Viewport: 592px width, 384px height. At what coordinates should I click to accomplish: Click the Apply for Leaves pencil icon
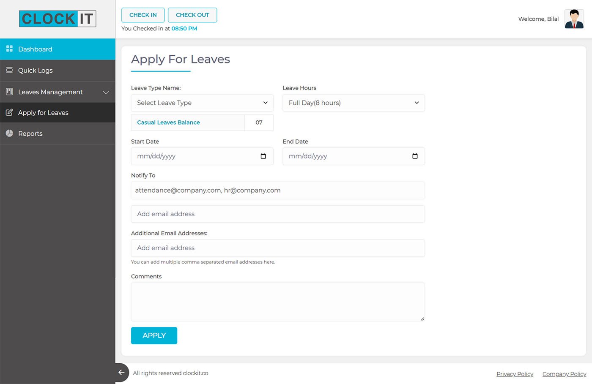(x=9, y=112)
